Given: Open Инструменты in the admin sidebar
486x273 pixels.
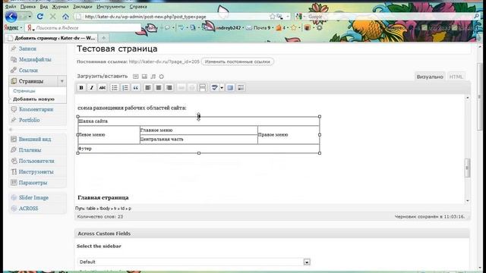Looking at the screenshot, I should (x=36, y=172).
